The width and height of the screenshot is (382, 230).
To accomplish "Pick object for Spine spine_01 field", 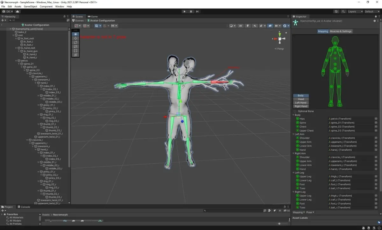I will click(376, 123).
